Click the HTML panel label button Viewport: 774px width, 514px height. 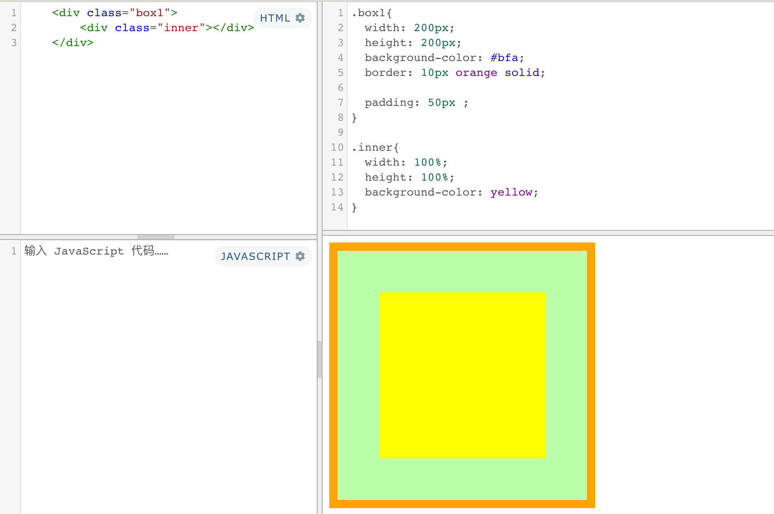283,18
